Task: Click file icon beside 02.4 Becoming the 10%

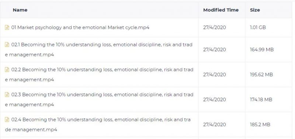Action: point(7,119)
